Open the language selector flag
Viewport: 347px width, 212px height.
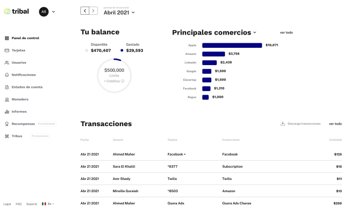click(44, 204)
